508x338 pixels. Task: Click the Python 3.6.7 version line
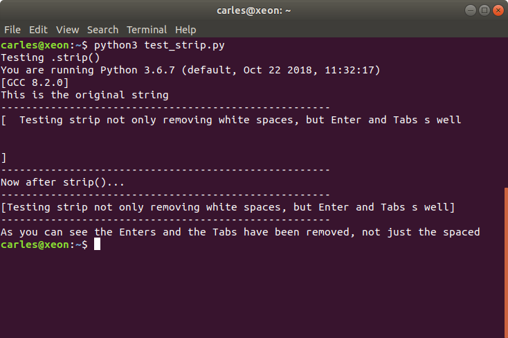[x=190, y=70]
